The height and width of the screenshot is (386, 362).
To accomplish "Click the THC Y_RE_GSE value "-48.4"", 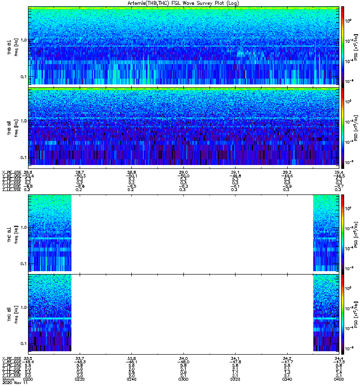I will 28,362.
